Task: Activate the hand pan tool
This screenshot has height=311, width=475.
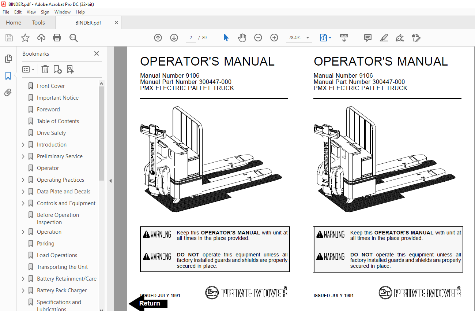Action: 242,38
